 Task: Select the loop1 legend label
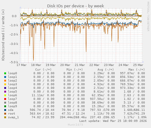12,77
